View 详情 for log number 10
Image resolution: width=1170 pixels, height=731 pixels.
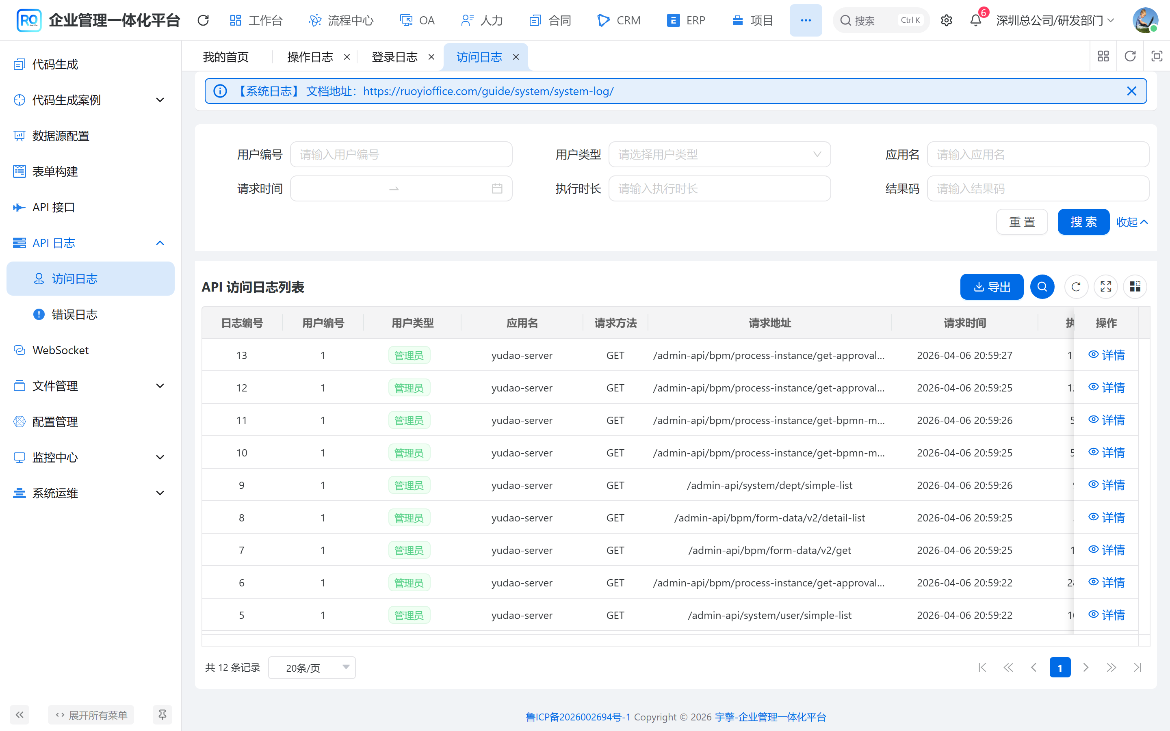(1106, 452)
